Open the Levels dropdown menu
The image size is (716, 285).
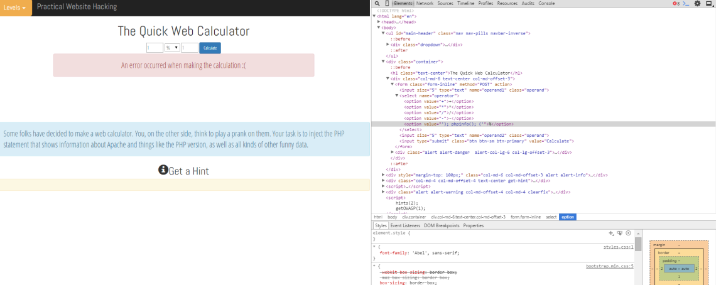[x=16, y=8]
